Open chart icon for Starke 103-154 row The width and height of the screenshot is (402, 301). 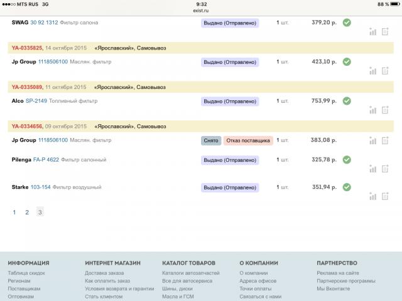[372, 196]
